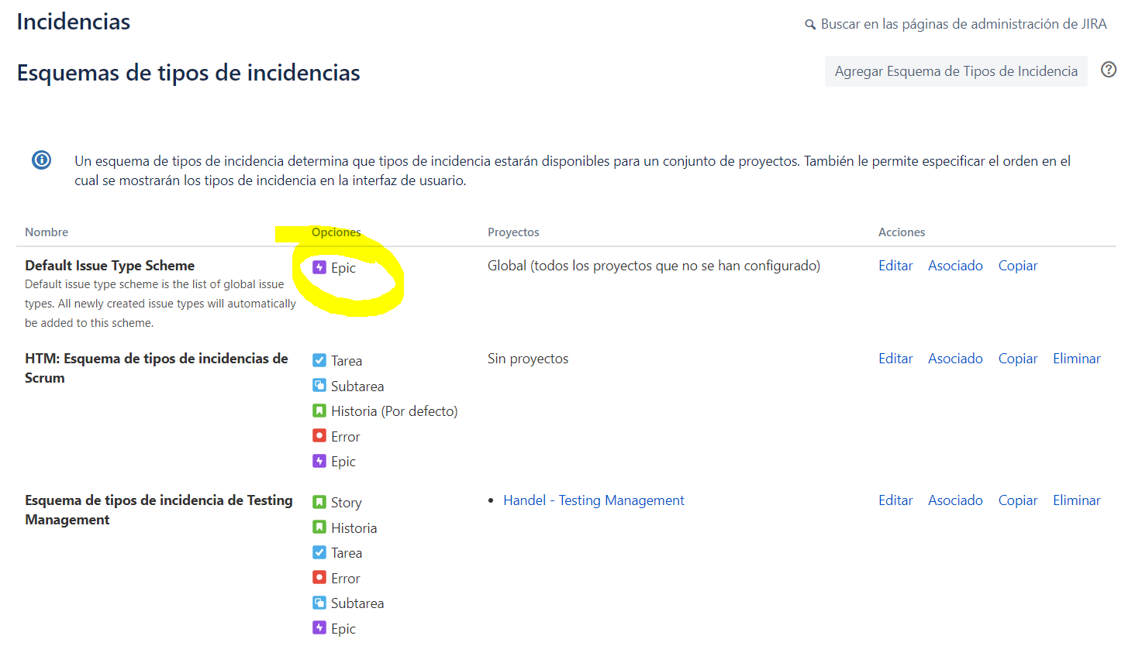Click the Proyectos column header
Image resolution: width=1135 pixels, height=646 pixels.
[x=513, y=232]
